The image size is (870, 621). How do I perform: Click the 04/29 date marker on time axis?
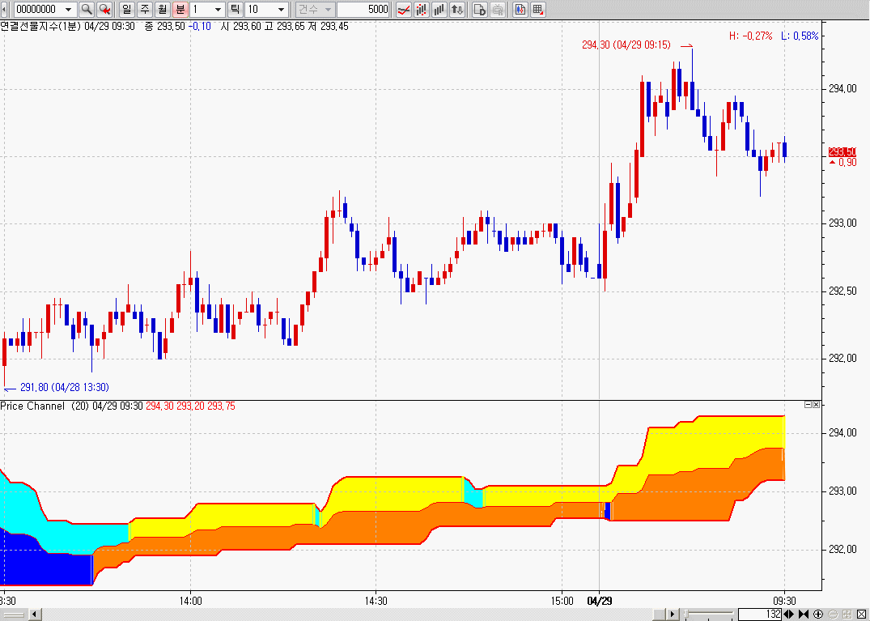(x=599, y=601)
